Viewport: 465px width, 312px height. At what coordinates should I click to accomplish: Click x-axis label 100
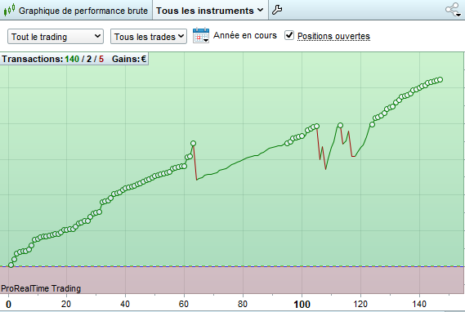pyautogui.click(x=302, y=305)
